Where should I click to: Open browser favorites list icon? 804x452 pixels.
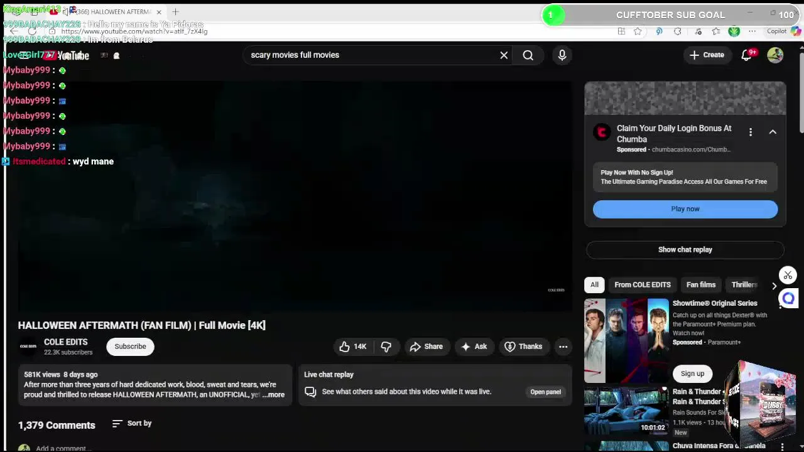click(716, 31)
